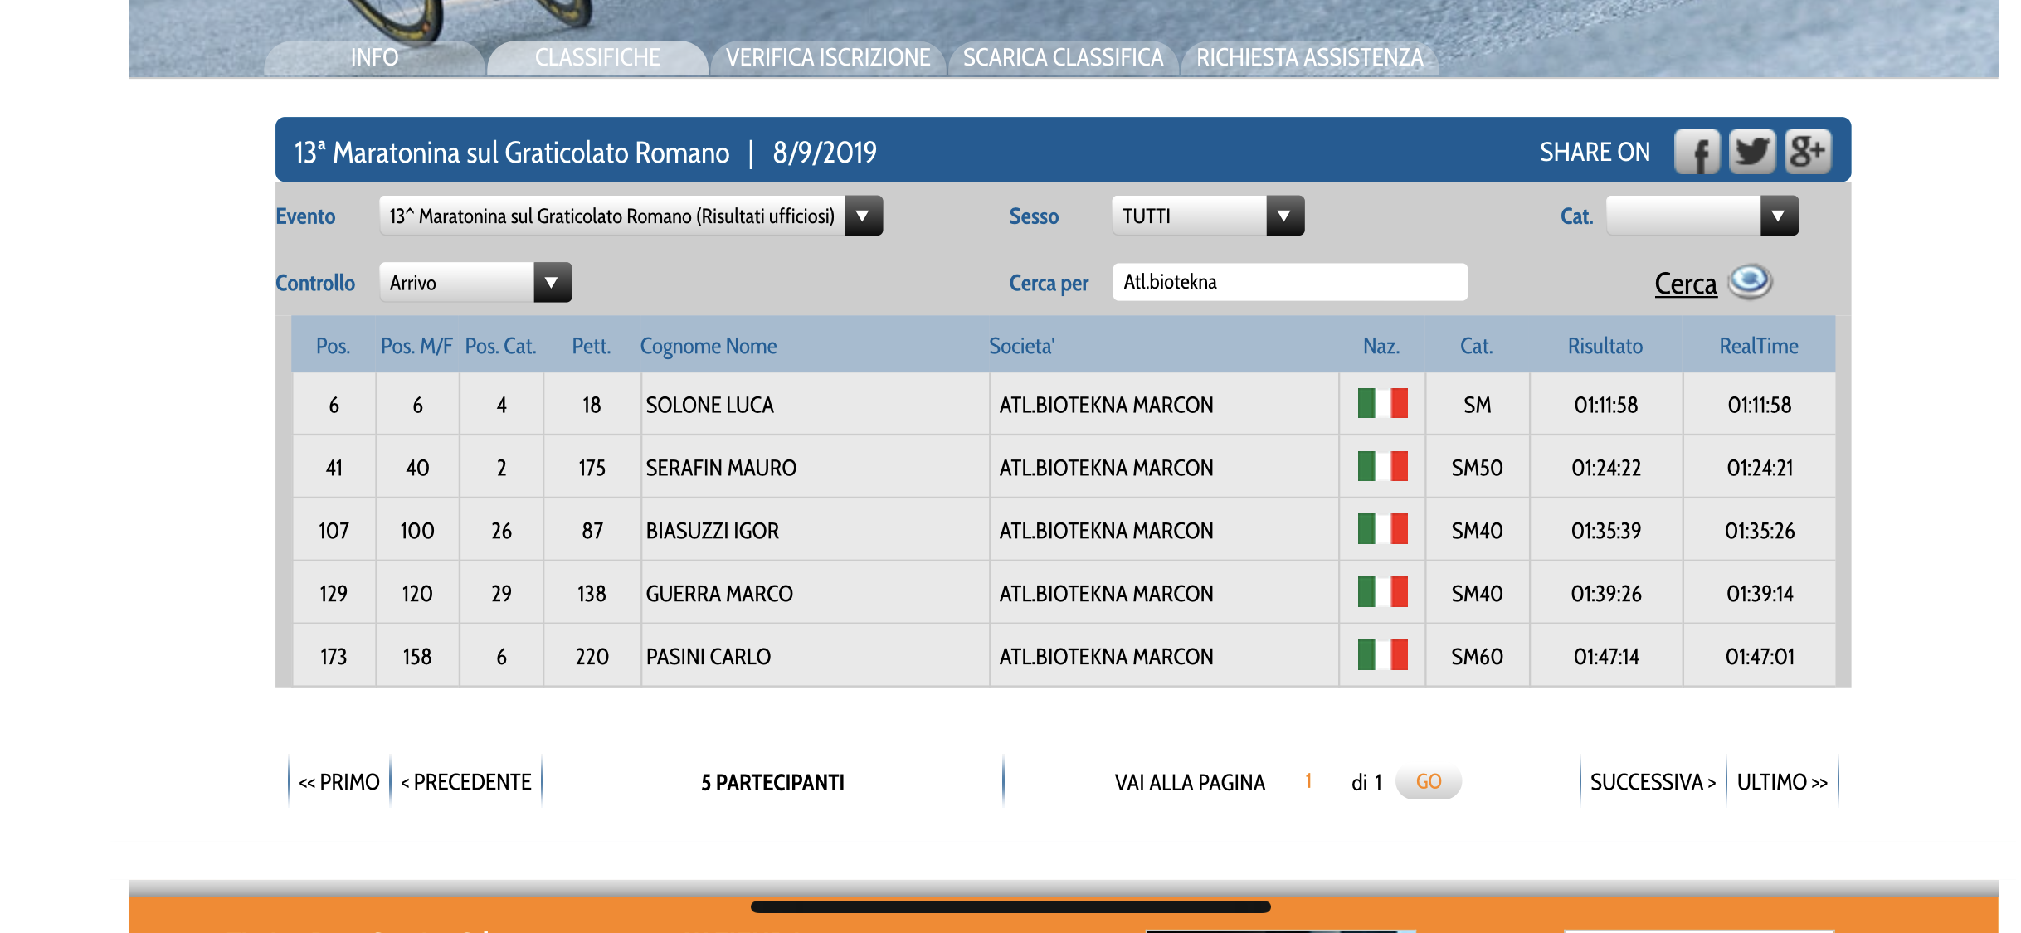The width and height of the screenshot is (2021, 933).
Task: Click Italian flag in SOLONE LUCA row
Action: click(1382, 404)
